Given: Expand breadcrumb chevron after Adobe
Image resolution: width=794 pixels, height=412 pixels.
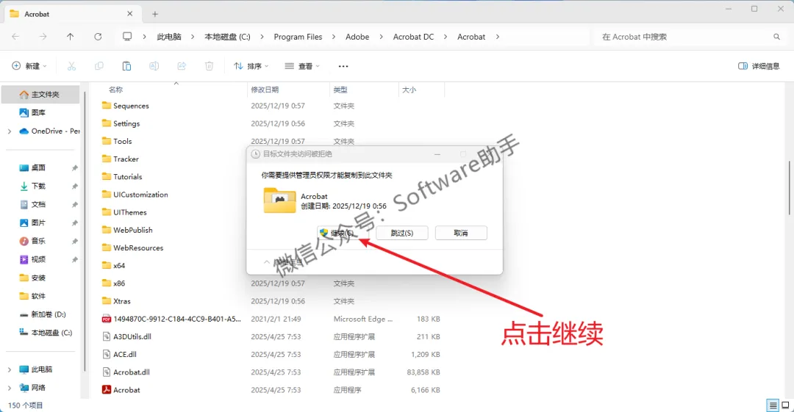Looking at the screenshot, I should tap(381, 37).
